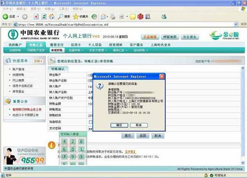Click the yellow note Discuss icon
The height and width of the screenshot is (178, 247).
tap(132, 16)
